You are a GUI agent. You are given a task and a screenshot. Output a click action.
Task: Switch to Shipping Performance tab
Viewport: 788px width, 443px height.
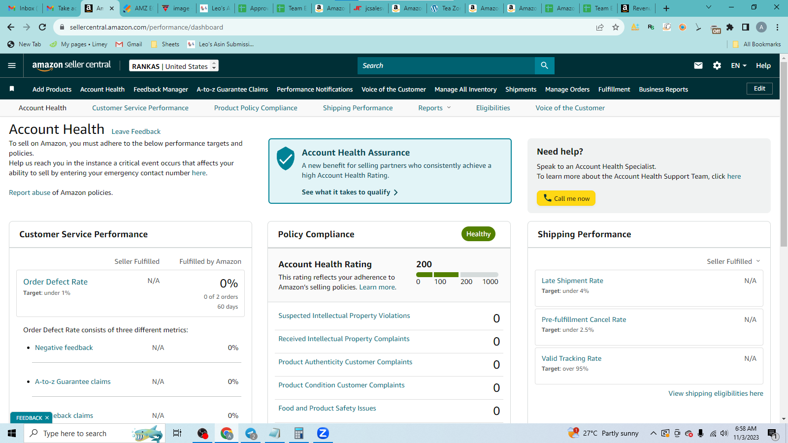[x=358, y=108]
